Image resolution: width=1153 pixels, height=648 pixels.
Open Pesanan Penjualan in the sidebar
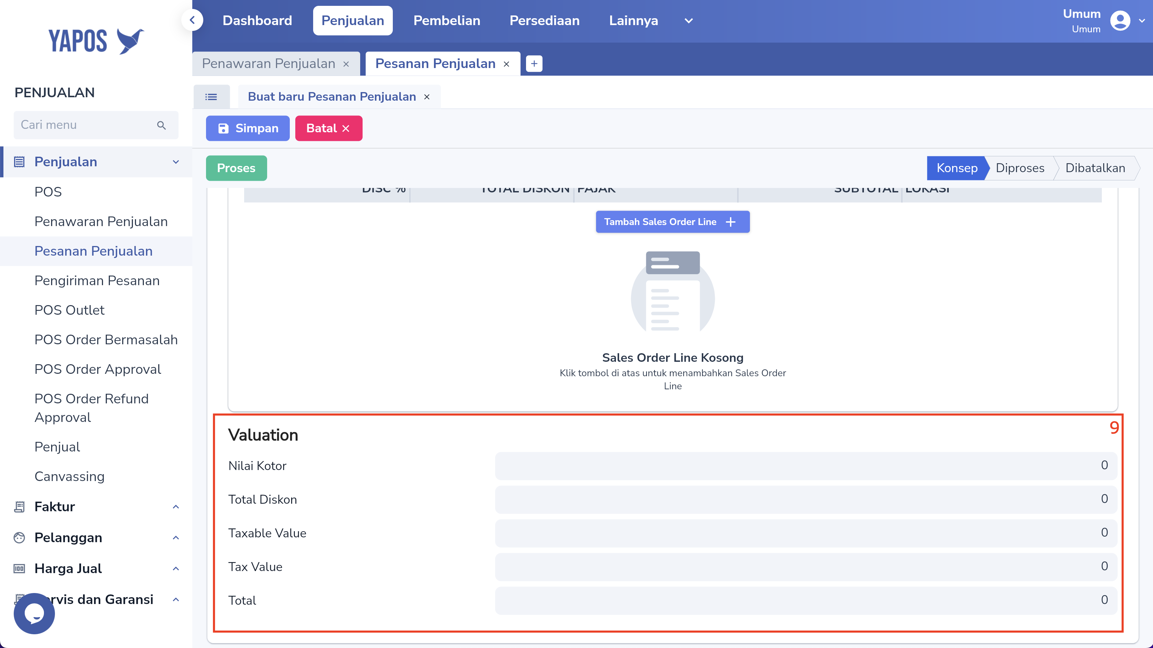93,251
